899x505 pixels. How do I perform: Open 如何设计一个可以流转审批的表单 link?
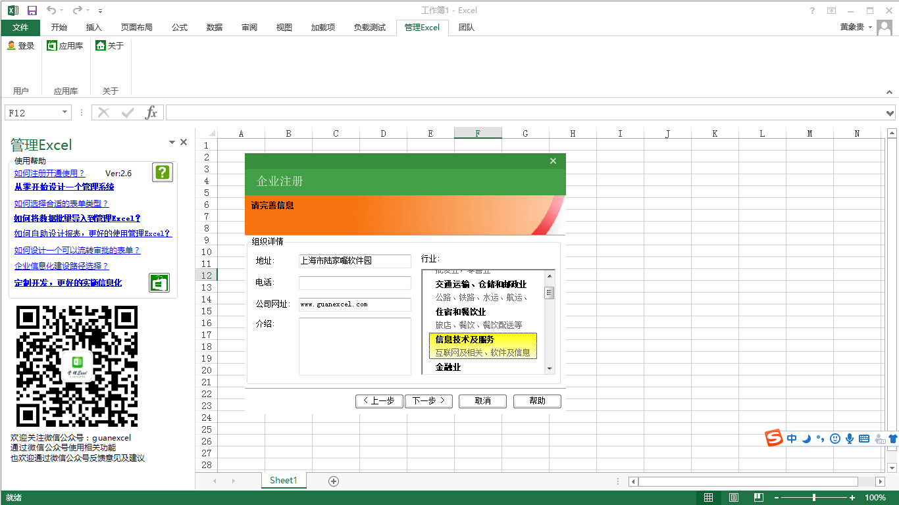(78, 251)
